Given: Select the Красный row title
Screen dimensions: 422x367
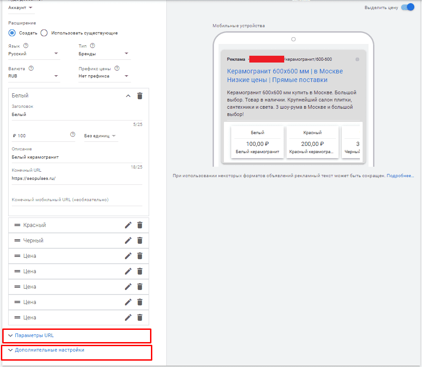Looking at the screenshot, I should 34,225.
